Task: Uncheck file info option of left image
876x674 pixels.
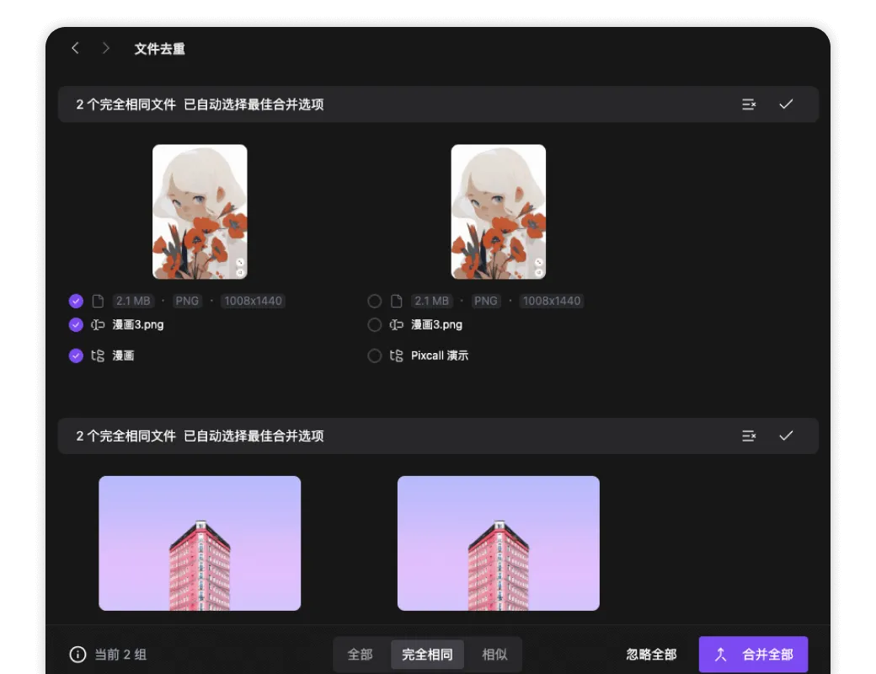Action: click(76, 302)
